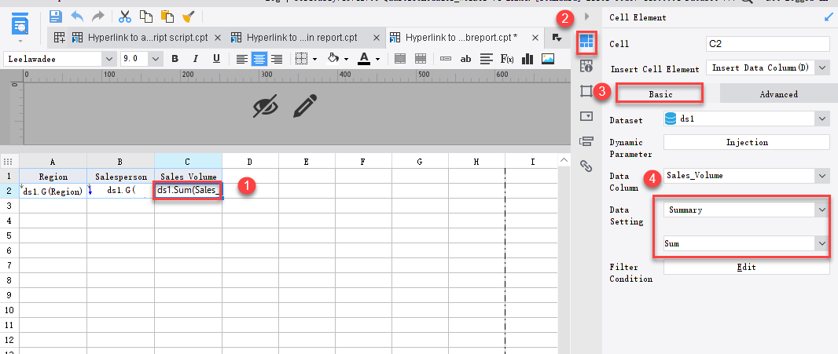Viewport: 838px width, 354px height.
Task: Unmerge the selected cells
Action: coord(420,59)
